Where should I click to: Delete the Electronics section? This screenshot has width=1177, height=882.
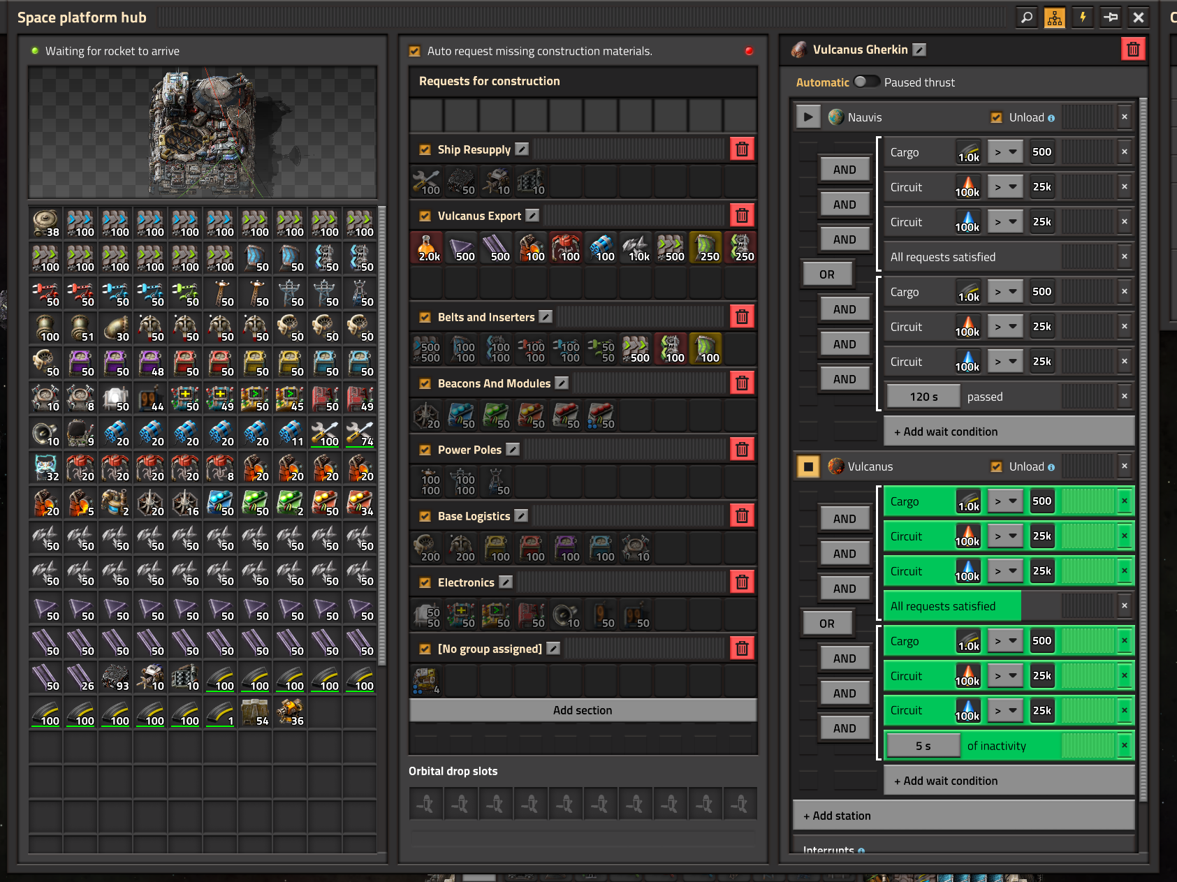(742, 582)
